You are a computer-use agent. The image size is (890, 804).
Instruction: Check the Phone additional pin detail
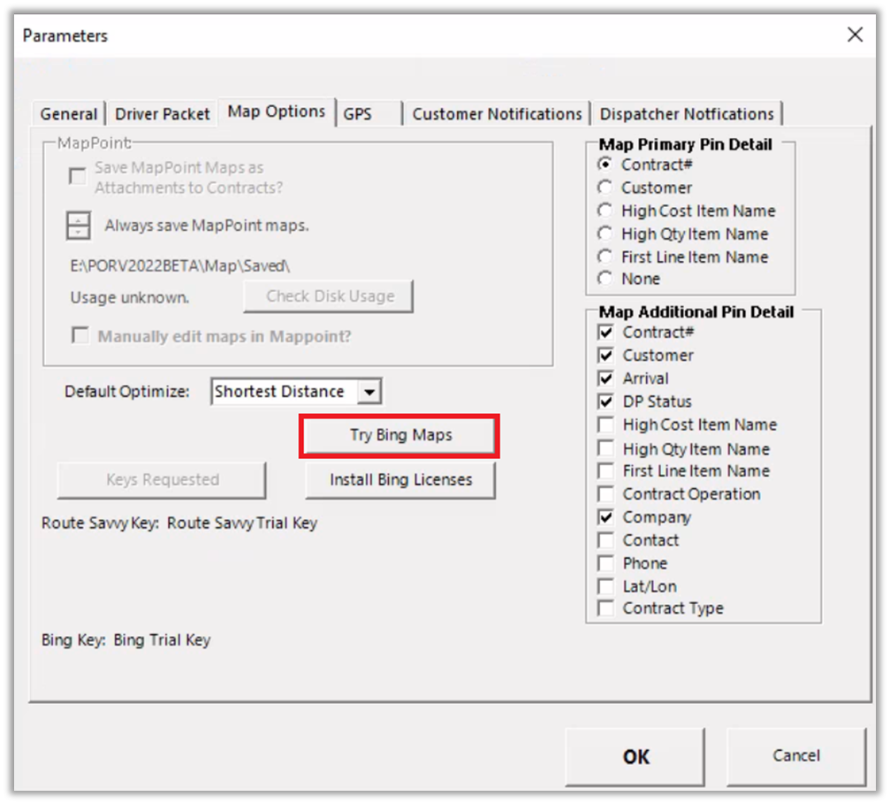(606, 563)
